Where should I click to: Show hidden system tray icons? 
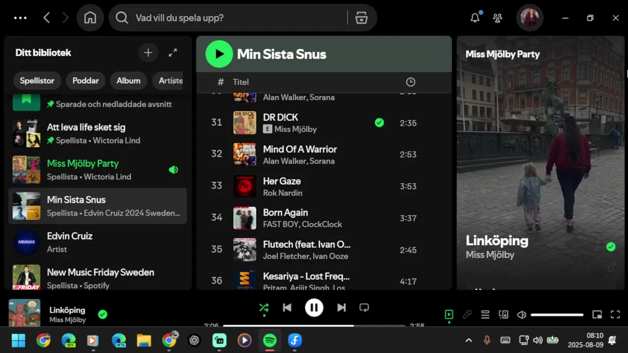(x=469, y=340)
